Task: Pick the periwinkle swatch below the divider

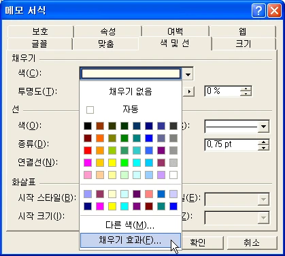Action: [x=88, y=194]
